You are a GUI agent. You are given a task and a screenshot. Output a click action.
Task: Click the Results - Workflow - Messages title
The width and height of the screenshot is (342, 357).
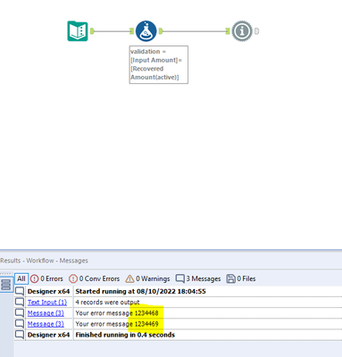[x=44, y=261]
